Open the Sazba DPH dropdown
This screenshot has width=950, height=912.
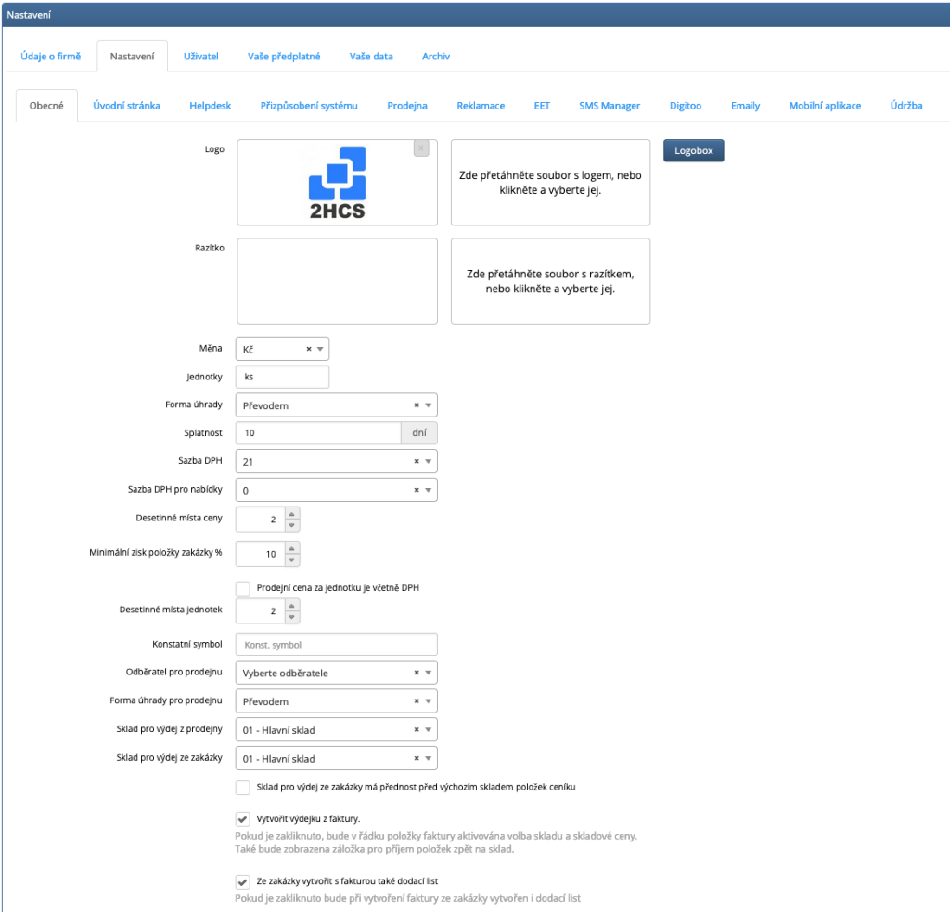(429, 461)
